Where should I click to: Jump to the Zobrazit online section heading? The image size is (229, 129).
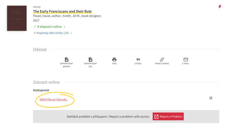pyautogui.click(x=46, y=82)
